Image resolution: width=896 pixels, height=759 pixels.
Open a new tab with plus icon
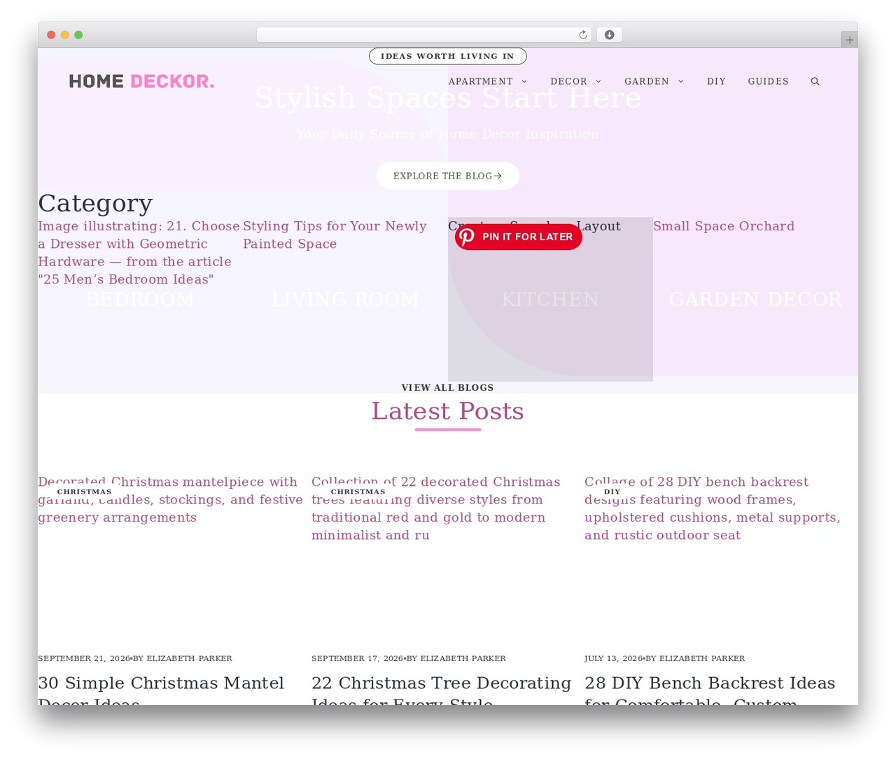click(x=850, y=40)
